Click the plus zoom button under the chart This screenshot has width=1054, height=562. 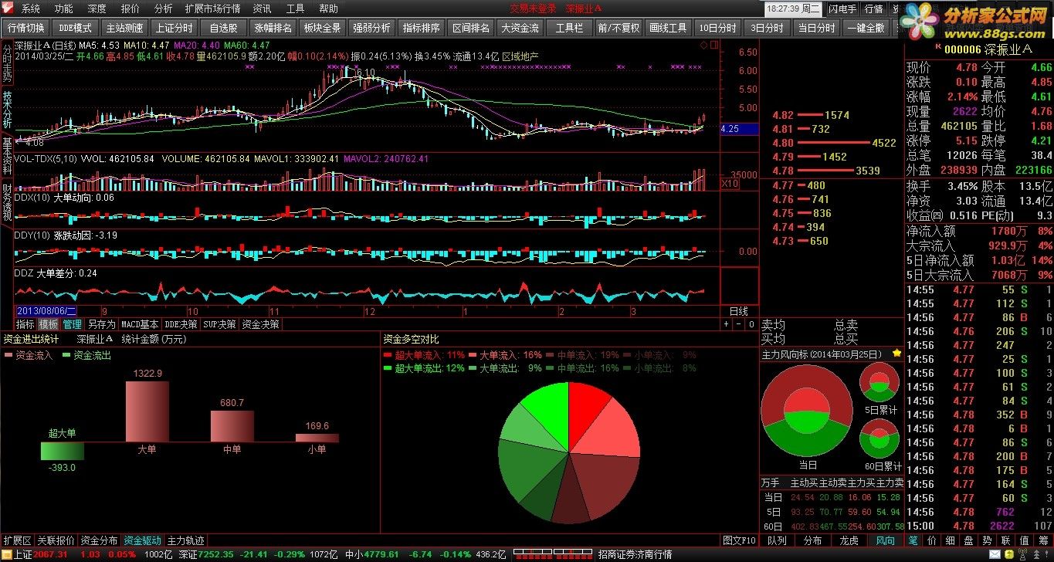pos(726,324)
